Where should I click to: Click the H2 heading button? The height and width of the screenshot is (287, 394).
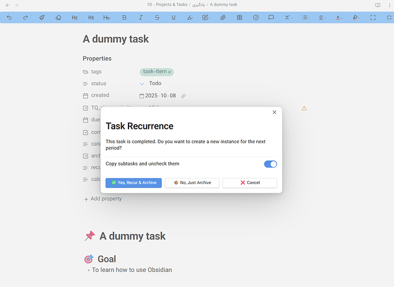(75, 18)
